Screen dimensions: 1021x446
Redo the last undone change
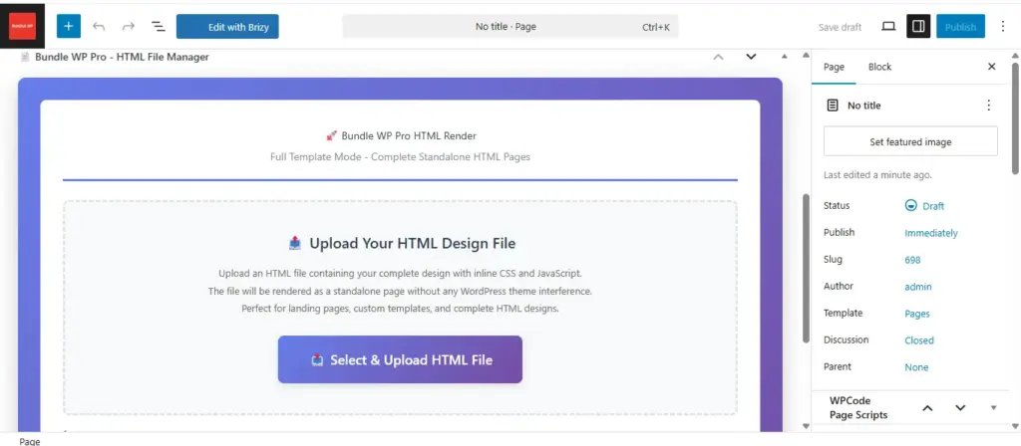coord(129,27)
